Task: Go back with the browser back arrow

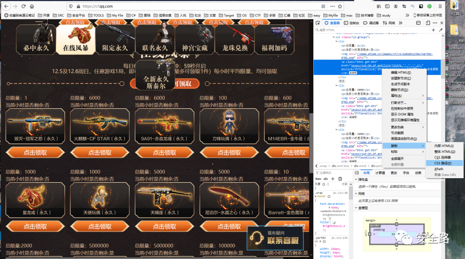Action: [6, 6]
